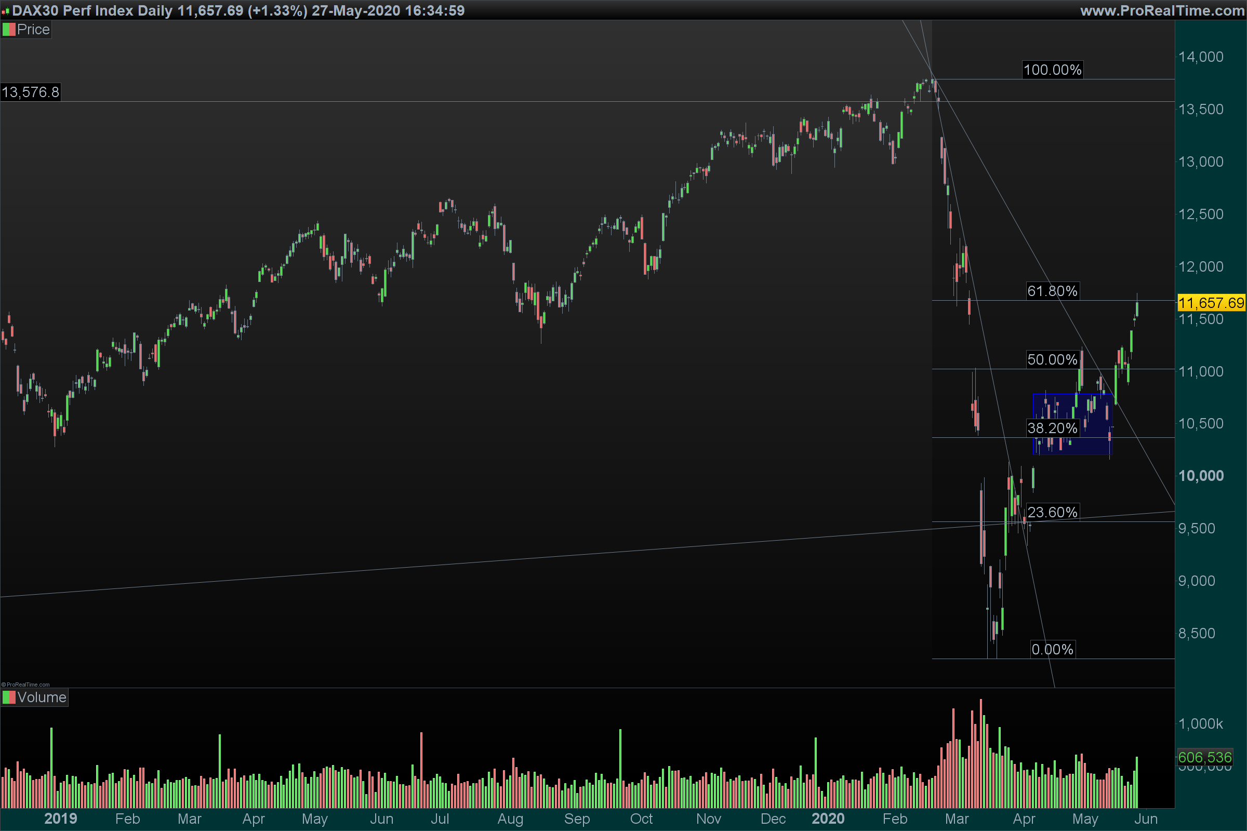Click the yellow 11,657.69 current price tag

tap(1211, 303)
